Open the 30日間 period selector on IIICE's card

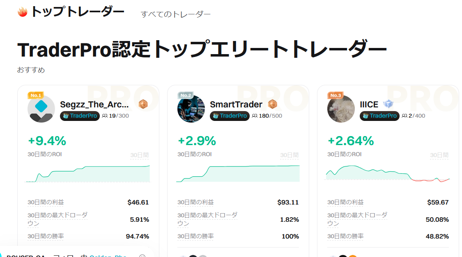[439, 155]
